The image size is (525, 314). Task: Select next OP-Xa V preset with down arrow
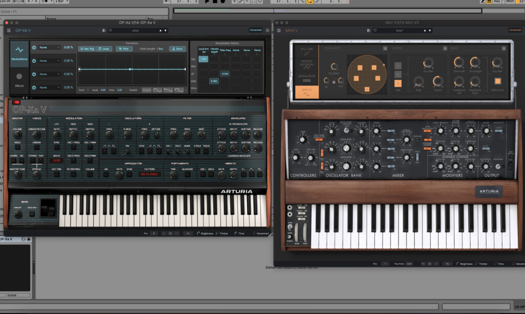[x=166, y=30]
